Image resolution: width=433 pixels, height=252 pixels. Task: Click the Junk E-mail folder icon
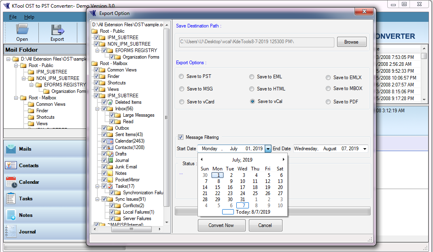tap(110, 167)
